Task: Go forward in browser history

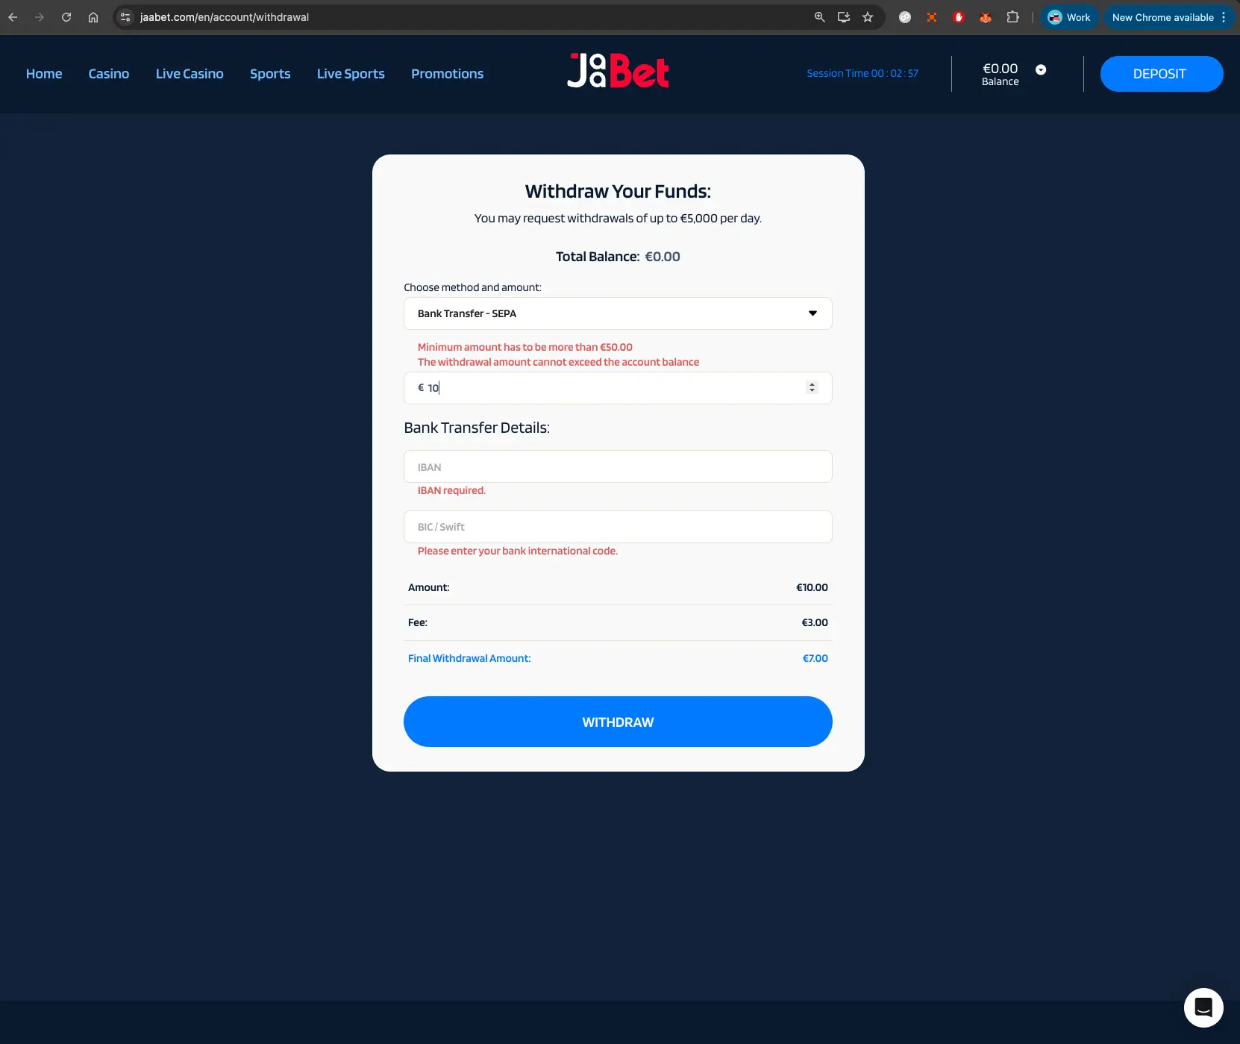Action: [40, 17]
